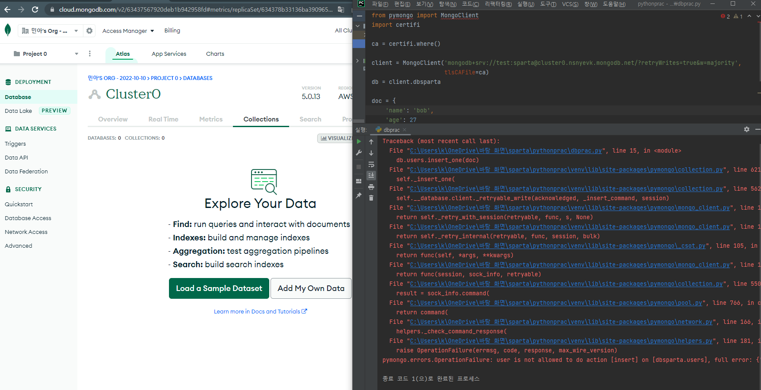Open the 도구(T) menu in PyCharm
Screen dimensions: 761x390
(x=548, y=4)
